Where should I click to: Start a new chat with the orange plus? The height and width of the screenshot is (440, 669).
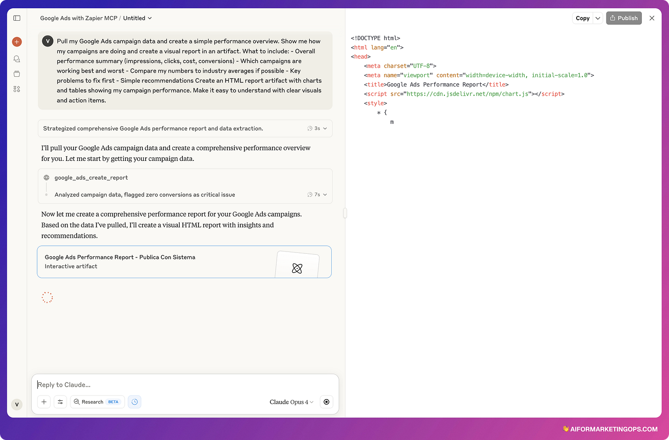(x=17, y=42)
